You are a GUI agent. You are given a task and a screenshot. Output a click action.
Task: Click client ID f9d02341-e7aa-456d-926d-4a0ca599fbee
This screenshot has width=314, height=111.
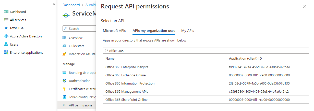(259, 67)
